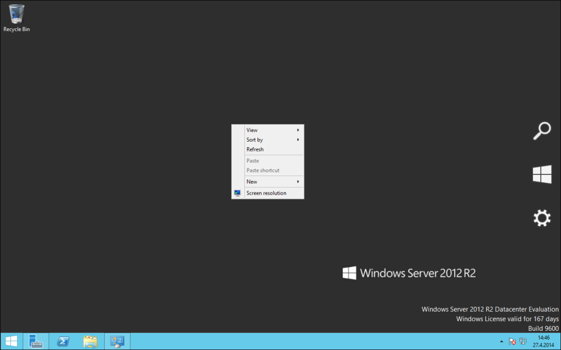561x350 pixels.
Task: Open File Explorer from the taskbar
Action: [x=90, y=341]
